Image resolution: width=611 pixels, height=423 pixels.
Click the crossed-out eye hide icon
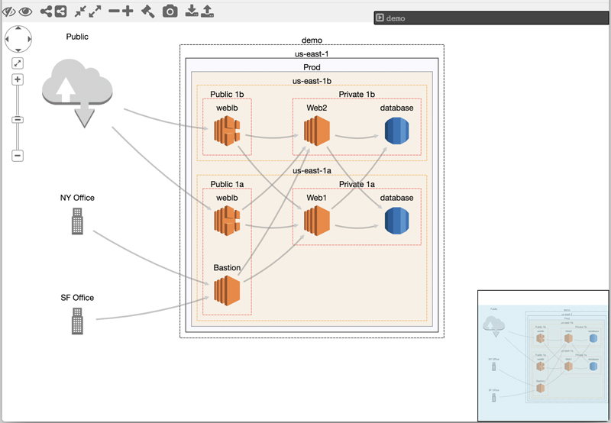click(9, 11)
